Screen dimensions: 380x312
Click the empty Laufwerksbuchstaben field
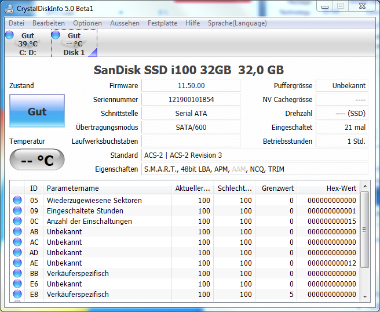(191, 141)
